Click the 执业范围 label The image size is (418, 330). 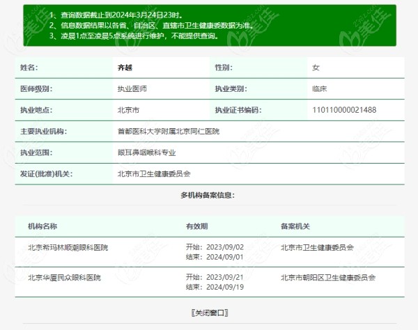point(36,152)
